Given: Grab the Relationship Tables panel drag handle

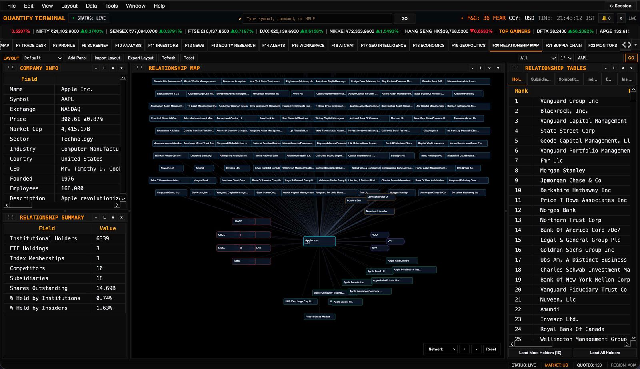Looking at the screenshot, I should (x=516, y=68).
